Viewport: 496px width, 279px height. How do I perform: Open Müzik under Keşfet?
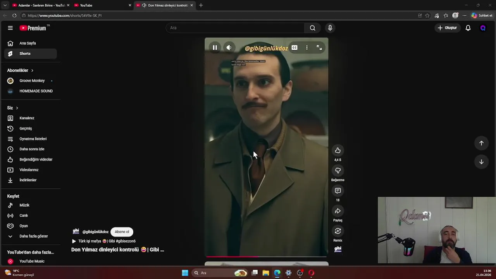point(31,205)
